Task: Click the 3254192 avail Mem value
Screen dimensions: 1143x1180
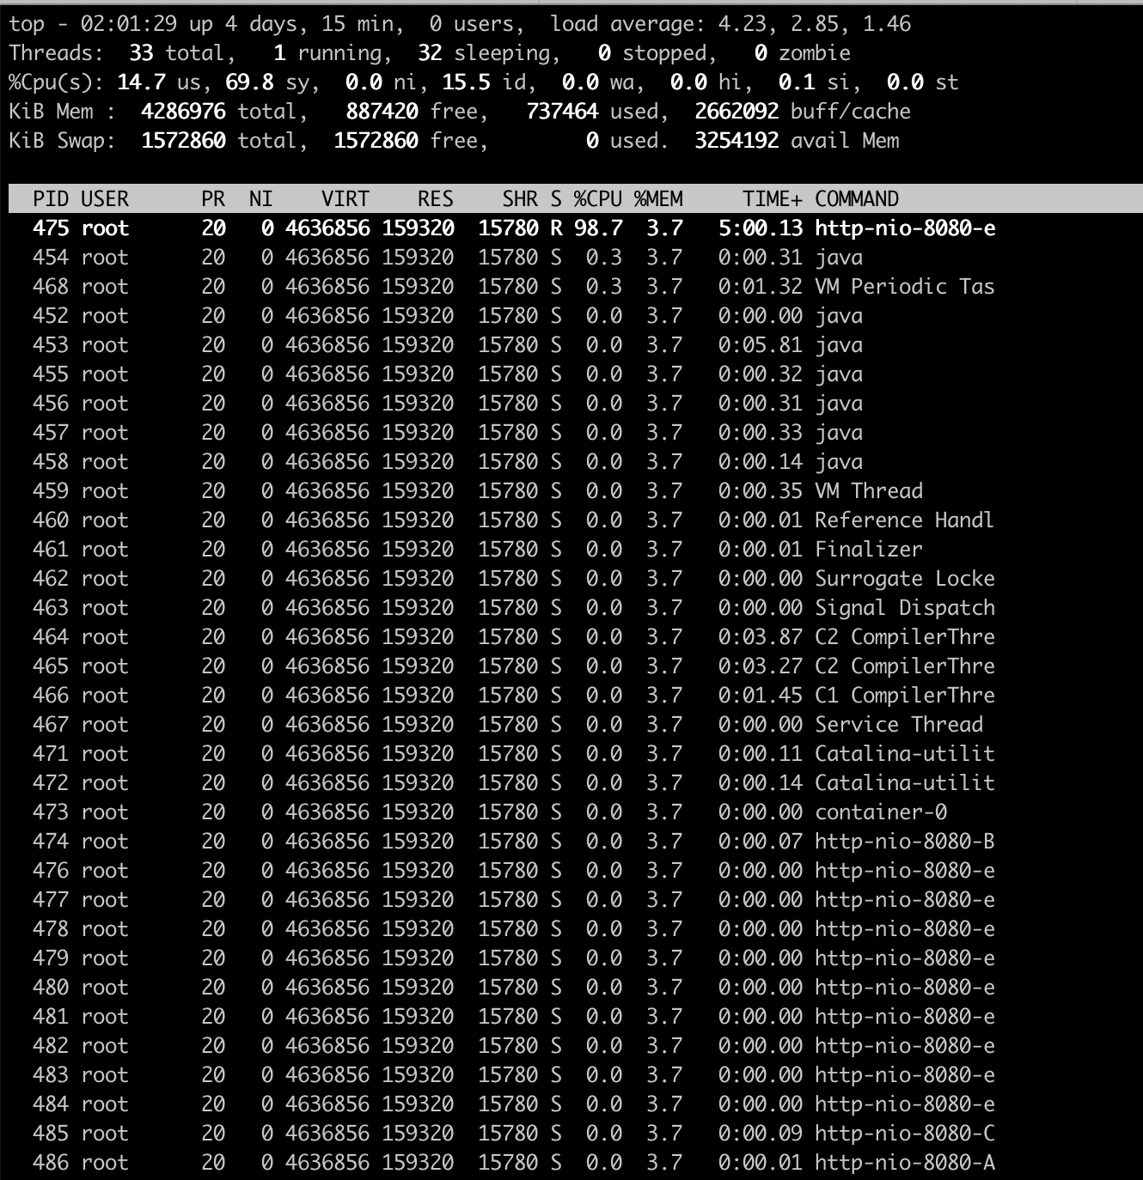Action: point(737,141)
